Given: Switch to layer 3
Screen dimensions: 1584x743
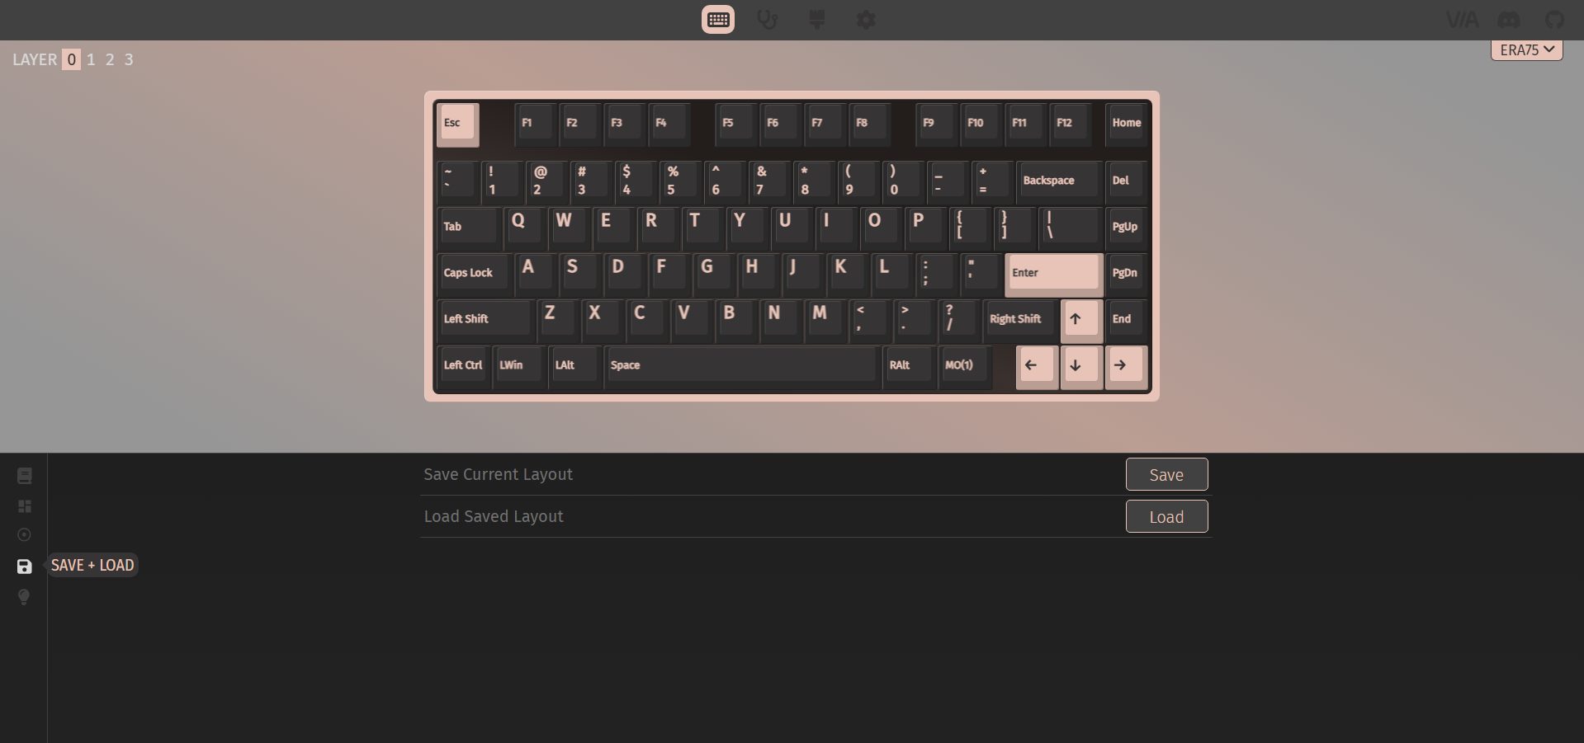Looking at the screenshot, I should pos(129,59).
